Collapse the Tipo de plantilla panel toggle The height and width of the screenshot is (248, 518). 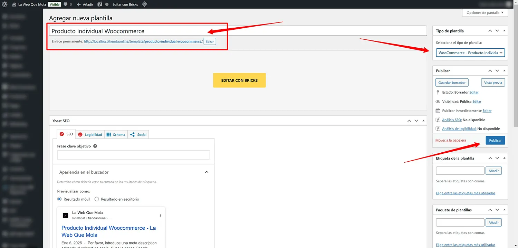coord(504,31)
